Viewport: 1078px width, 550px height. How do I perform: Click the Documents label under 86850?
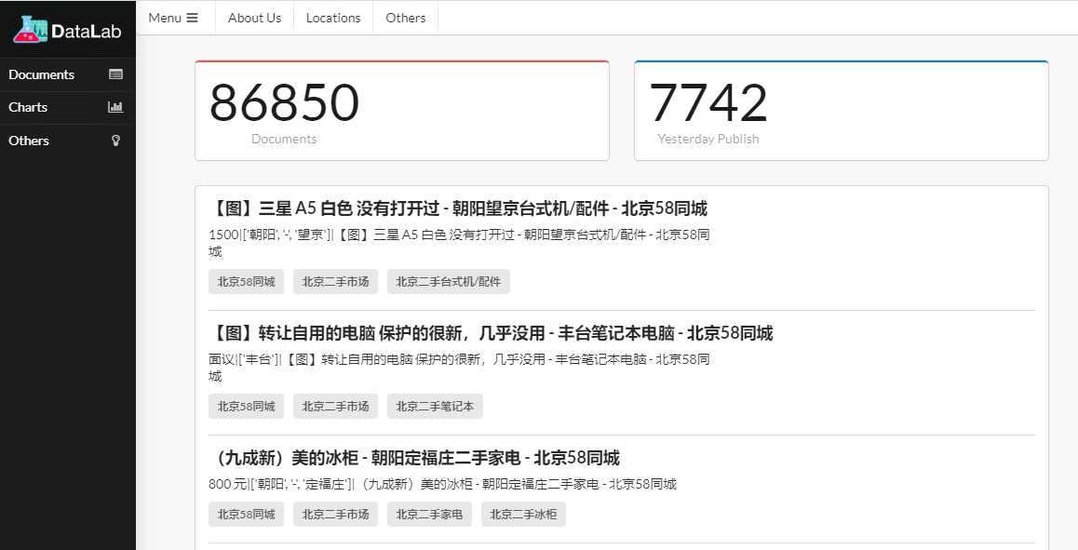pyautogui.click(x=284, y=139)
